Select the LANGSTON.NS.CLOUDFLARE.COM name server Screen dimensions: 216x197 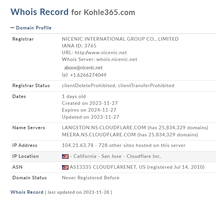104,128
